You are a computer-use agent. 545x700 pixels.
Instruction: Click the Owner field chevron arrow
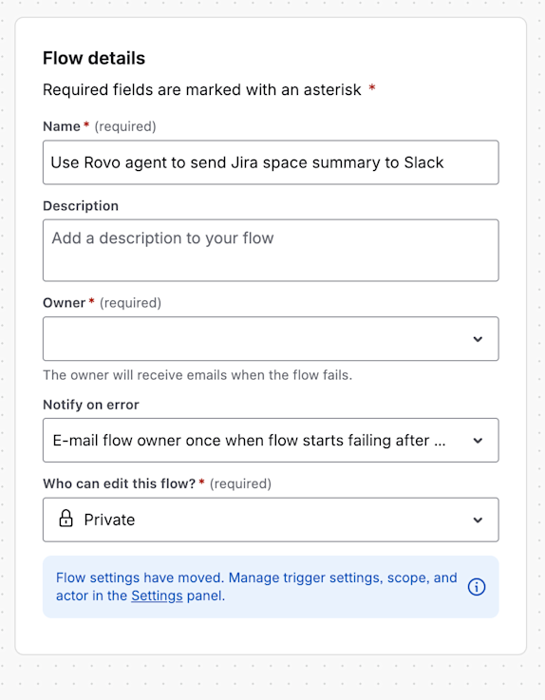478,339
